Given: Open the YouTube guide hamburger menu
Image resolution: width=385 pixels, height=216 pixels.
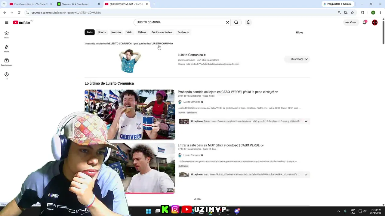Looking at the screenshot, I should (6, 22).
